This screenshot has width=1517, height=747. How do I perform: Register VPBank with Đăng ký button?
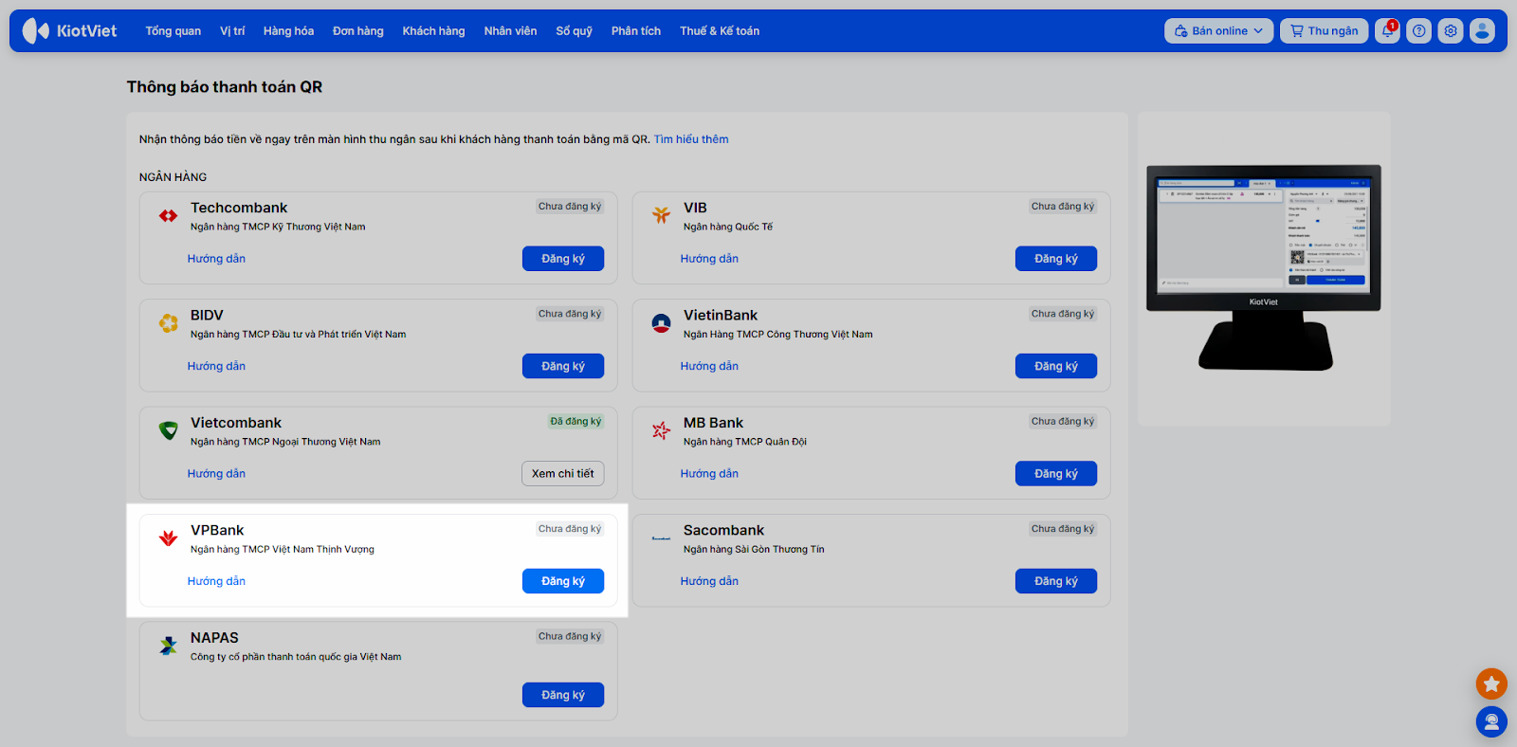coord(562,581)
